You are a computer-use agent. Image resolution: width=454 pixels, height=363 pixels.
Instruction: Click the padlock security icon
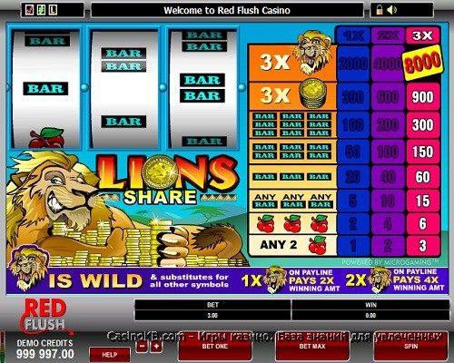(x=379, y=10)
